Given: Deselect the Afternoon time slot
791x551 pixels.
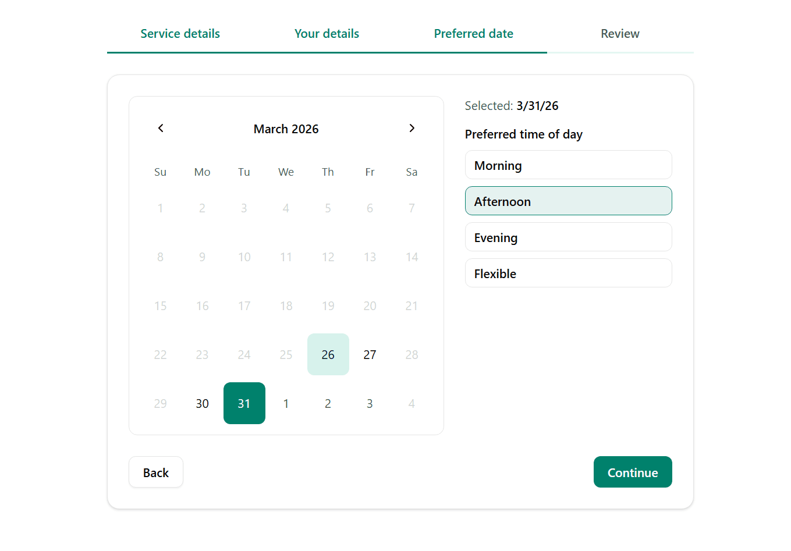Looking at the screenshot, I should point(568,201).
